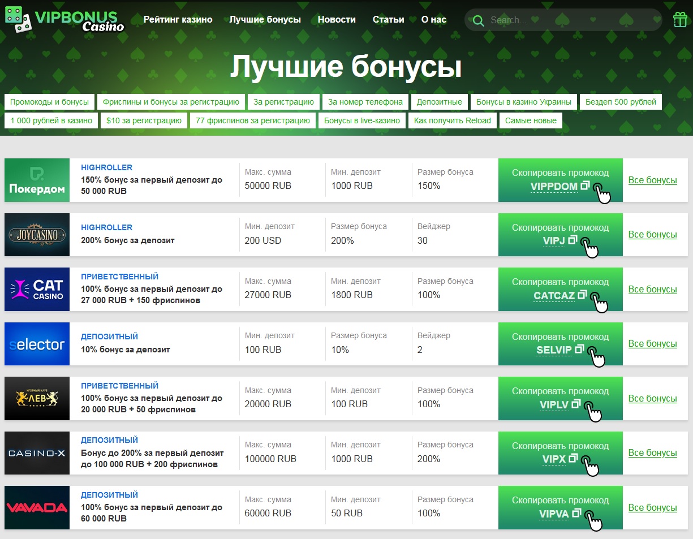This screenshot has width=693, height=539.
Task: Select Фриспины и бонусы за регистрацию filter
Action: click(x=171, y=102)
